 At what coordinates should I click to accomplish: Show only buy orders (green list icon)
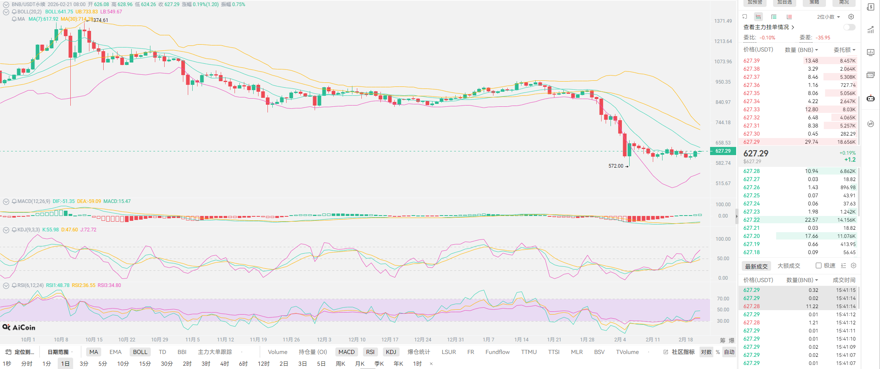(x=774, y=17)
